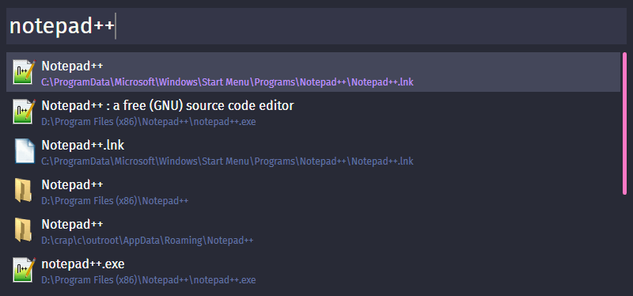Click the D:\crap\c\outroot path text
This screenshot has height=296, width=633.
(147, 241)
